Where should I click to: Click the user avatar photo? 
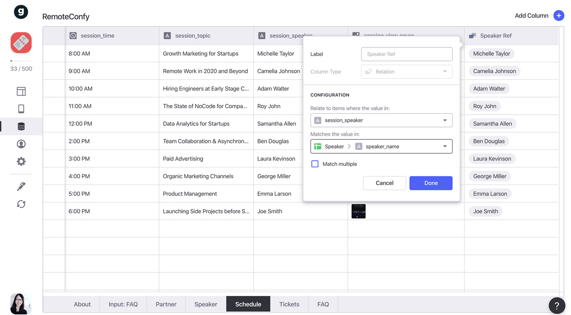pos(21,304)
